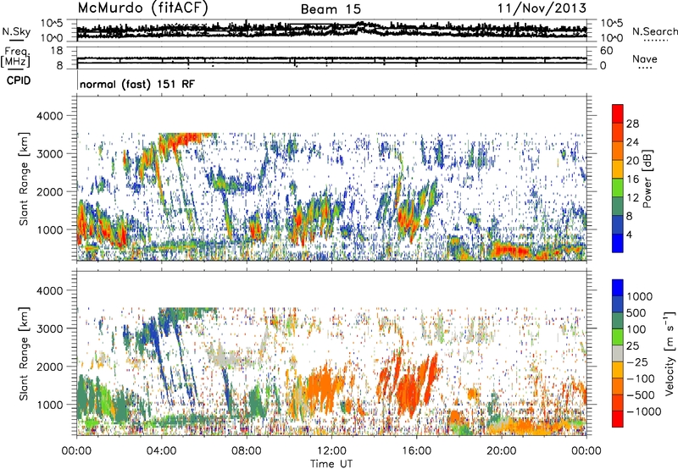Click the "Freq. [MHz]" axis label
Screen dimensions: 678x469
point(15,57)
